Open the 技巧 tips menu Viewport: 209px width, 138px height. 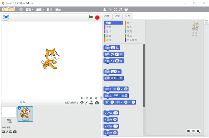(49, 9)
